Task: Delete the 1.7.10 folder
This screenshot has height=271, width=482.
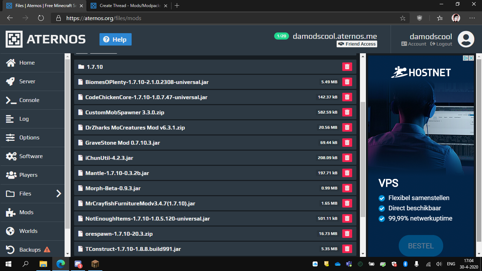Action: [x=347, y=67]
